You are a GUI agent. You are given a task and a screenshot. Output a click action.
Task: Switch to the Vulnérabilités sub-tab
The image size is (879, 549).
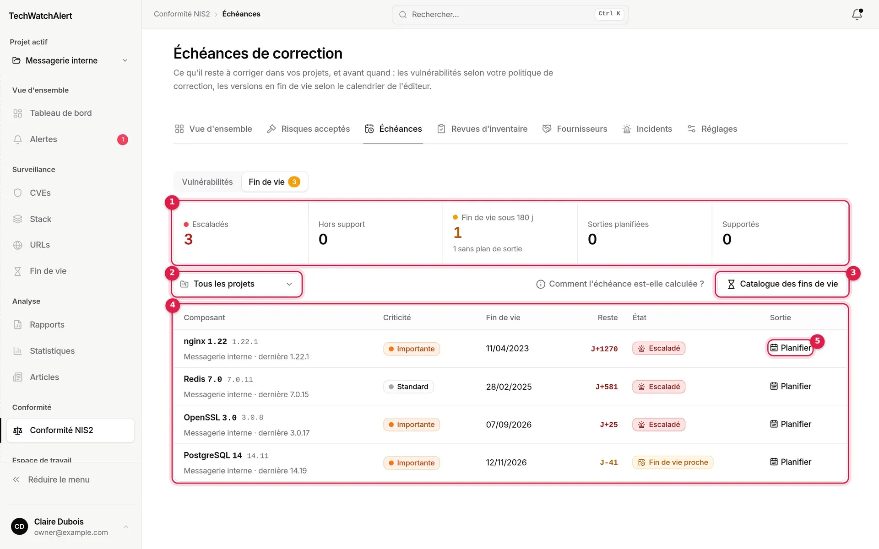207,182
